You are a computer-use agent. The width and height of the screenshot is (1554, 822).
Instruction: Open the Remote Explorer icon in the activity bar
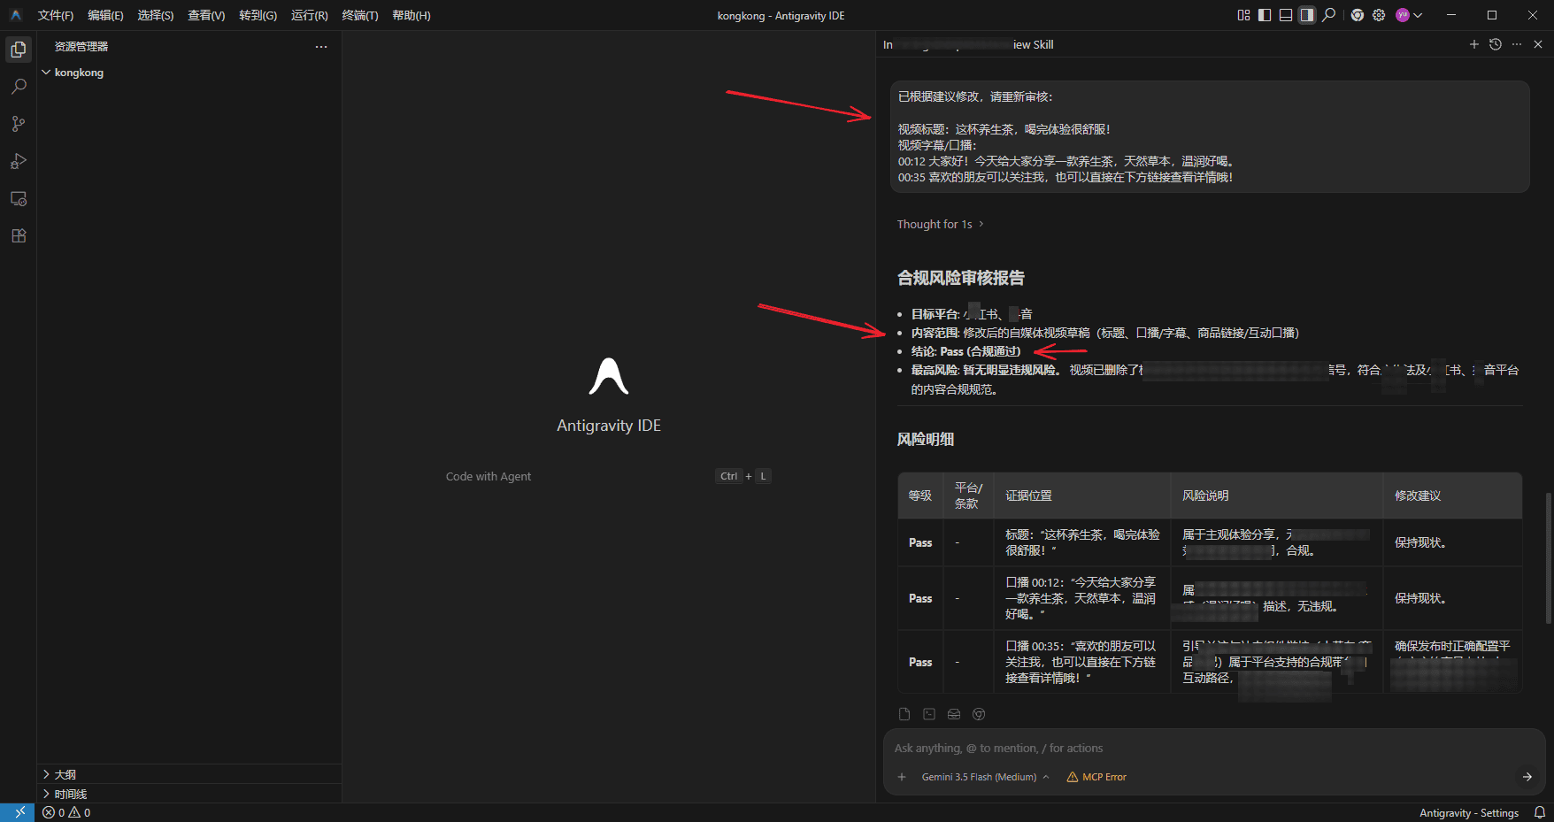tap(19, 198)
